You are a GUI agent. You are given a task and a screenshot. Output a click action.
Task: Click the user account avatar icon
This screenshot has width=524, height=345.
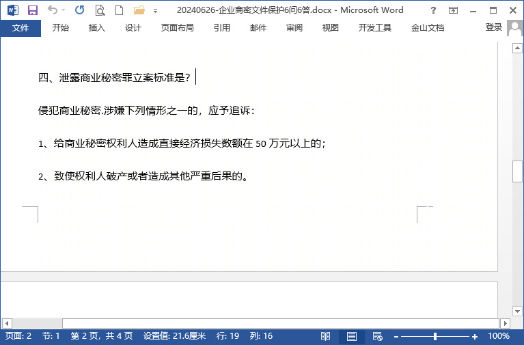coord(514,28)
